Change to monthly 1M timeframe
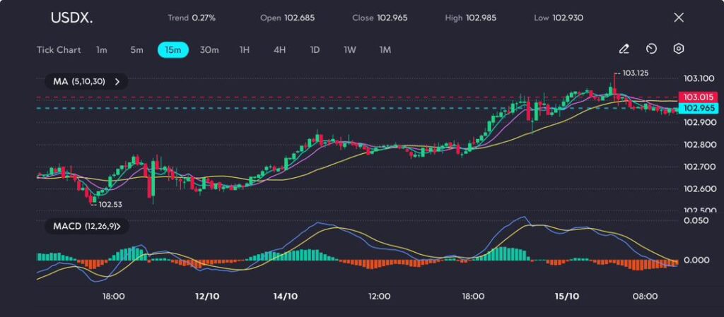 tap(385, 50)
